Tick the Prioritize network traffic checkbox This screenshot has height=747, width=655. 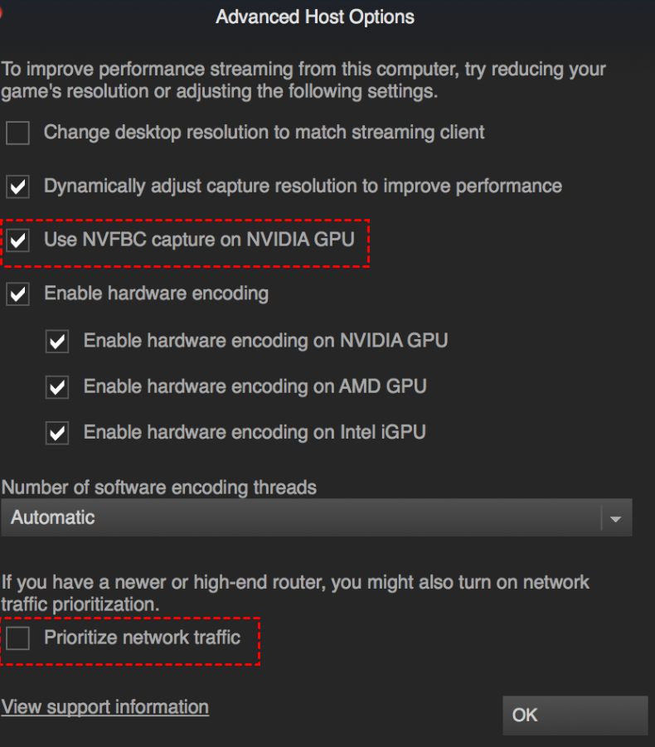18,638
